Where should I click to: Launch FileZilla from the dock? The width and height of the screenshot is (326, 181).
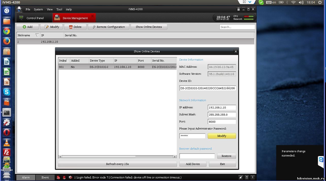tap(7, 152)
